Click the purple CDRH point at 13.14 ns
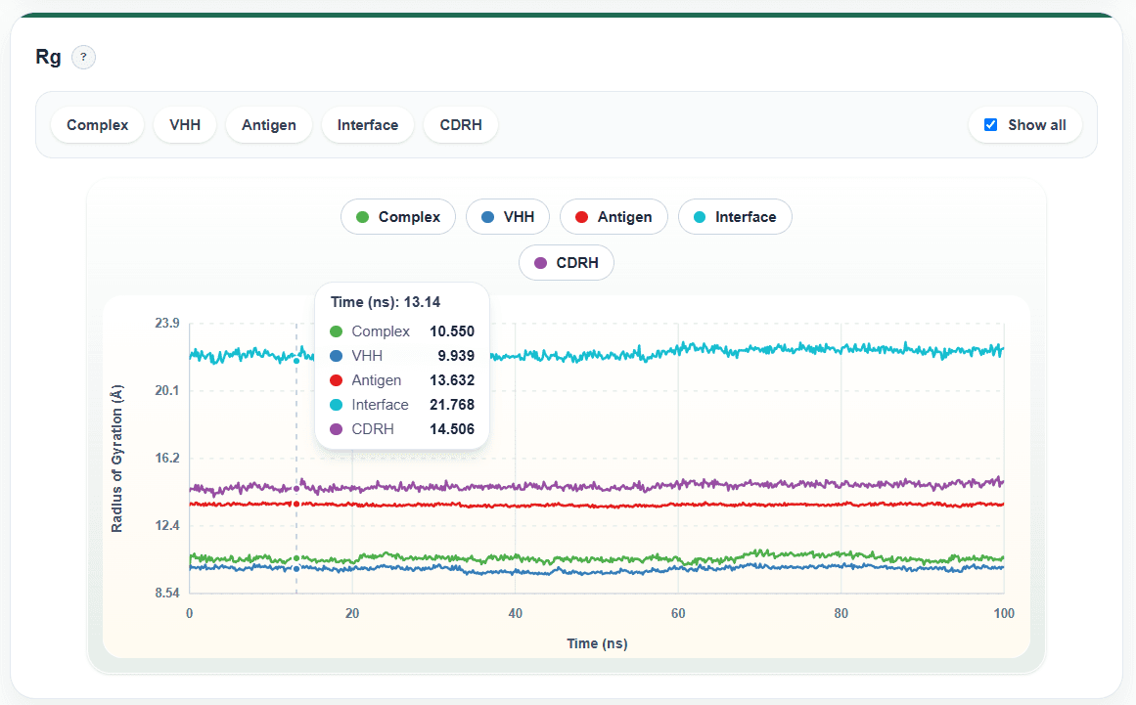1136x705 pixels. click(296, 489)
